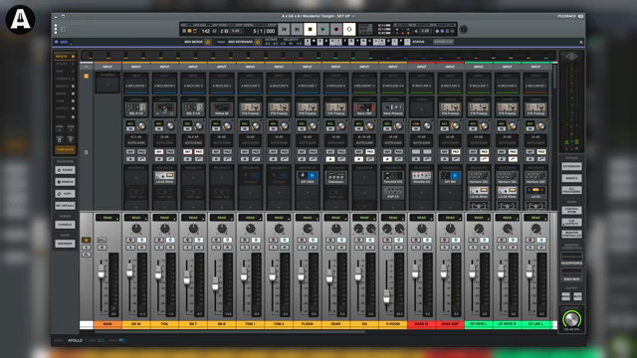Click the SET DEFAULT button

[x=65, y=206]
